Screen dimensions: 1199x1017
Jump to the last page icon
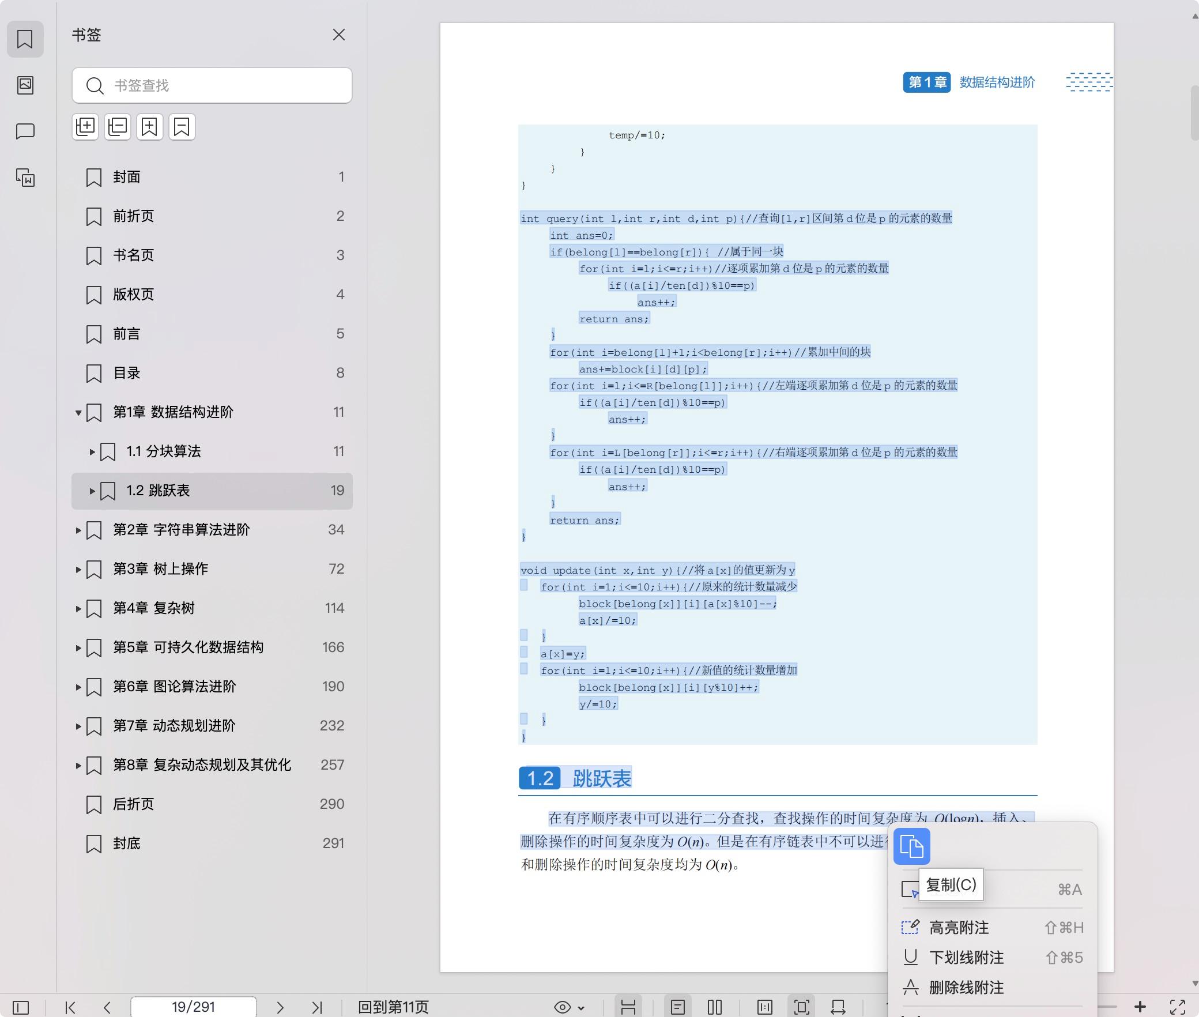click(316, 1008)
